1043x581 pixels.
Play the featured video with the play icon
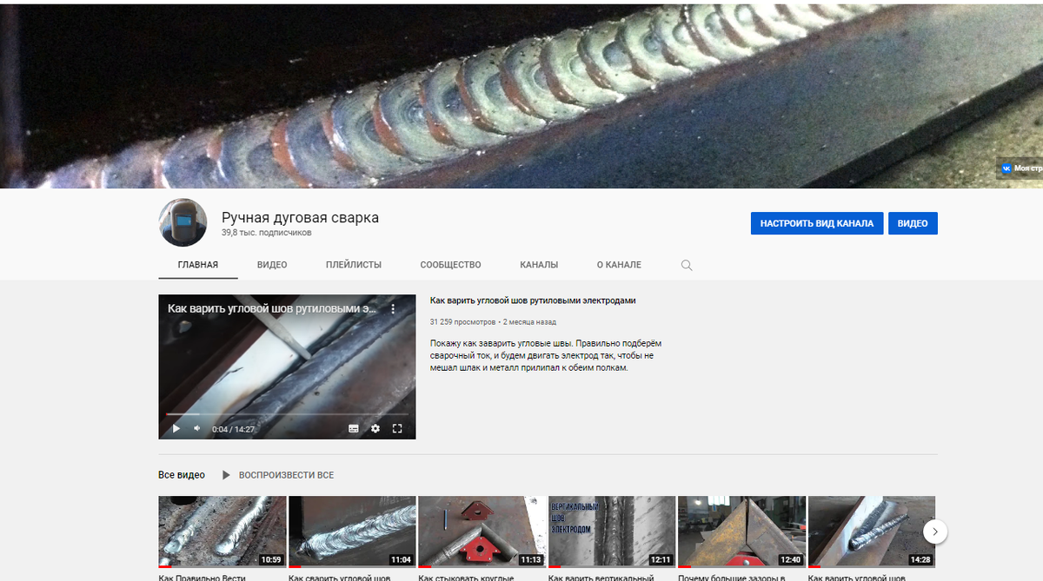click(176, 428)
